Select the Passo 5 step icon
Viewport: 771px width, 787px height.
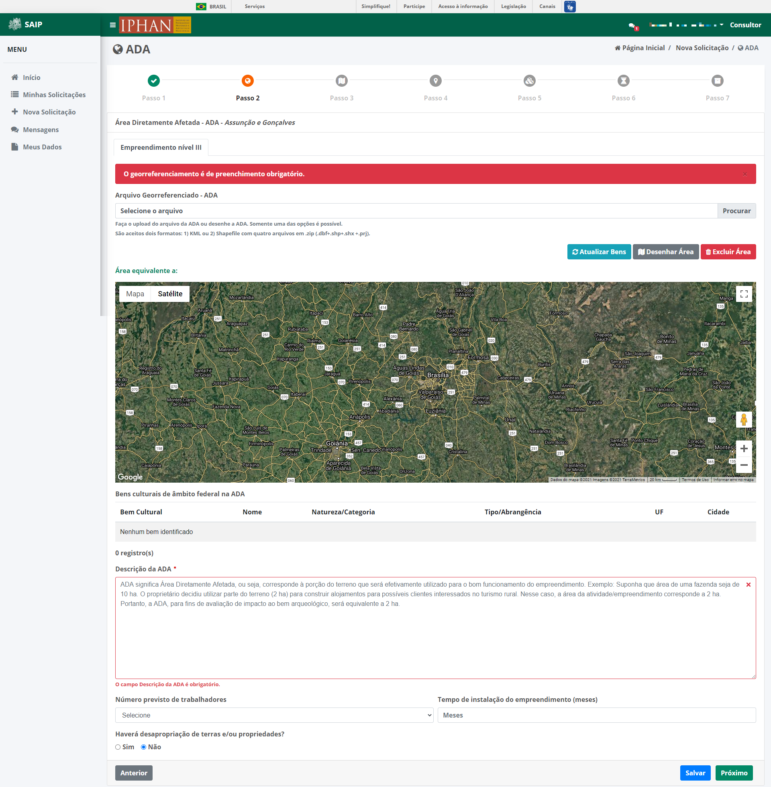pyautogui.click(x=529, y=81)
